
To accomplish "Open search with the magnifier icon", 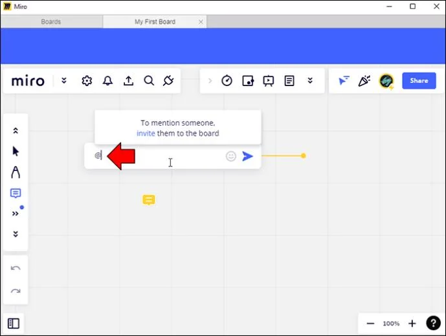I will [149, 81].
